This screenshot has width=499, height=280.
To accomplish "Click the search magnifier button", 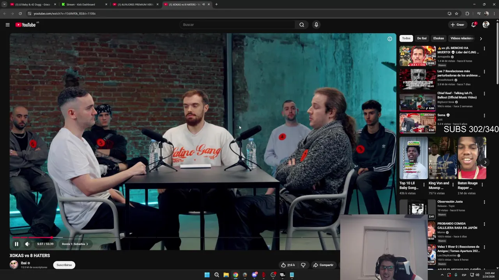I will coord(302,24).
